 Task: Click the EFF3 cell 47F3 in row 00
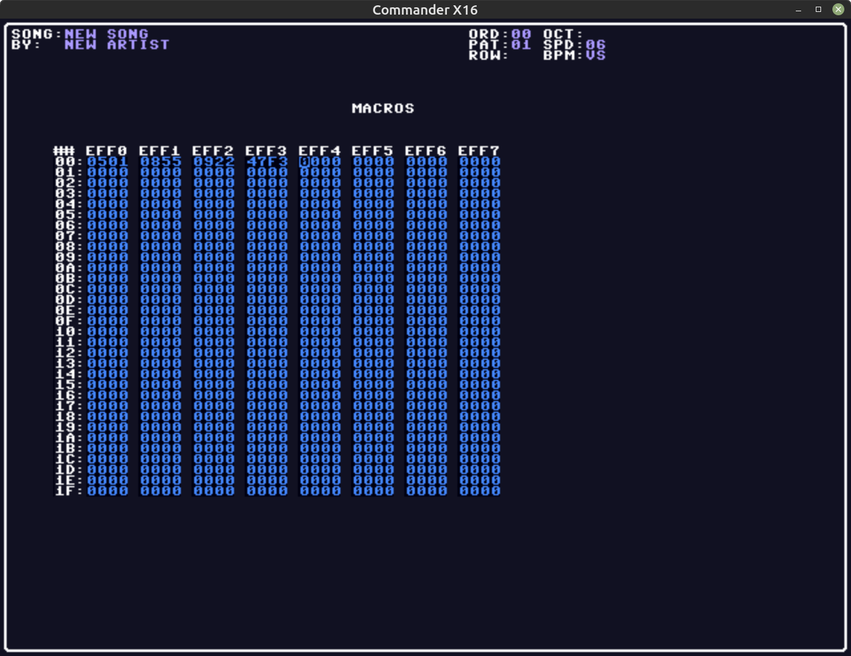(x=267, y=161)
